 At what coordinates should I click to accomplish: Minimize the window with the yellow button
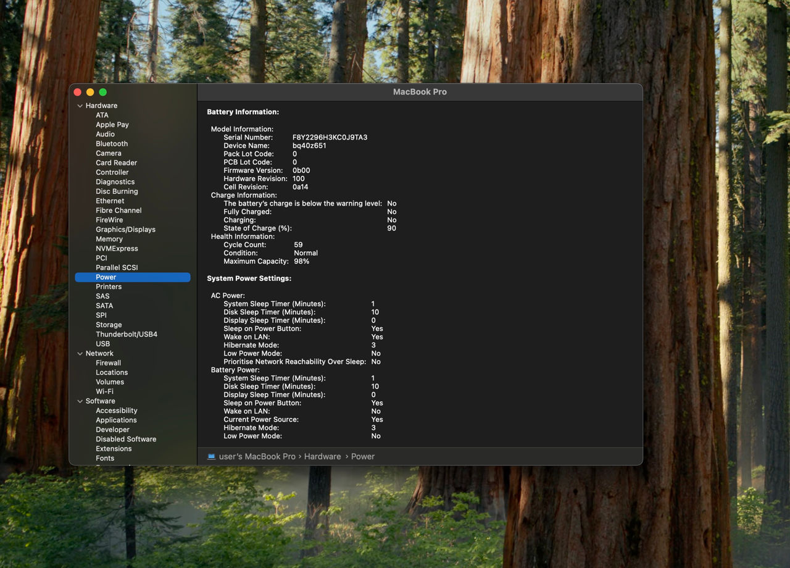click(90, 92)
